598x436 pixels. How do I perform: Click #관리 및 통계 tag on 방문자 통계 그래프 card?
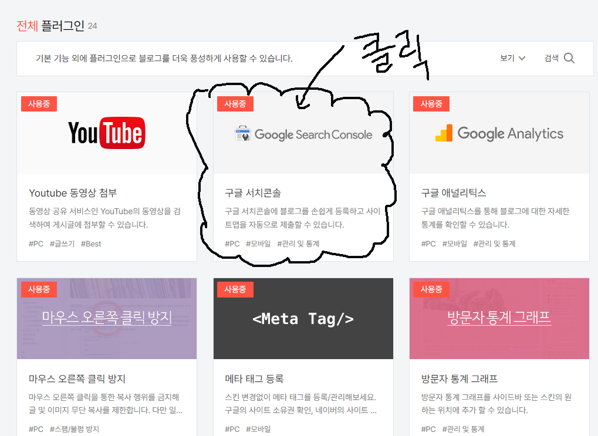pos(464,429)
